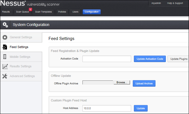Select the Configuration tab
This screenshot has width=189, height=114.
tap(91, 12)
